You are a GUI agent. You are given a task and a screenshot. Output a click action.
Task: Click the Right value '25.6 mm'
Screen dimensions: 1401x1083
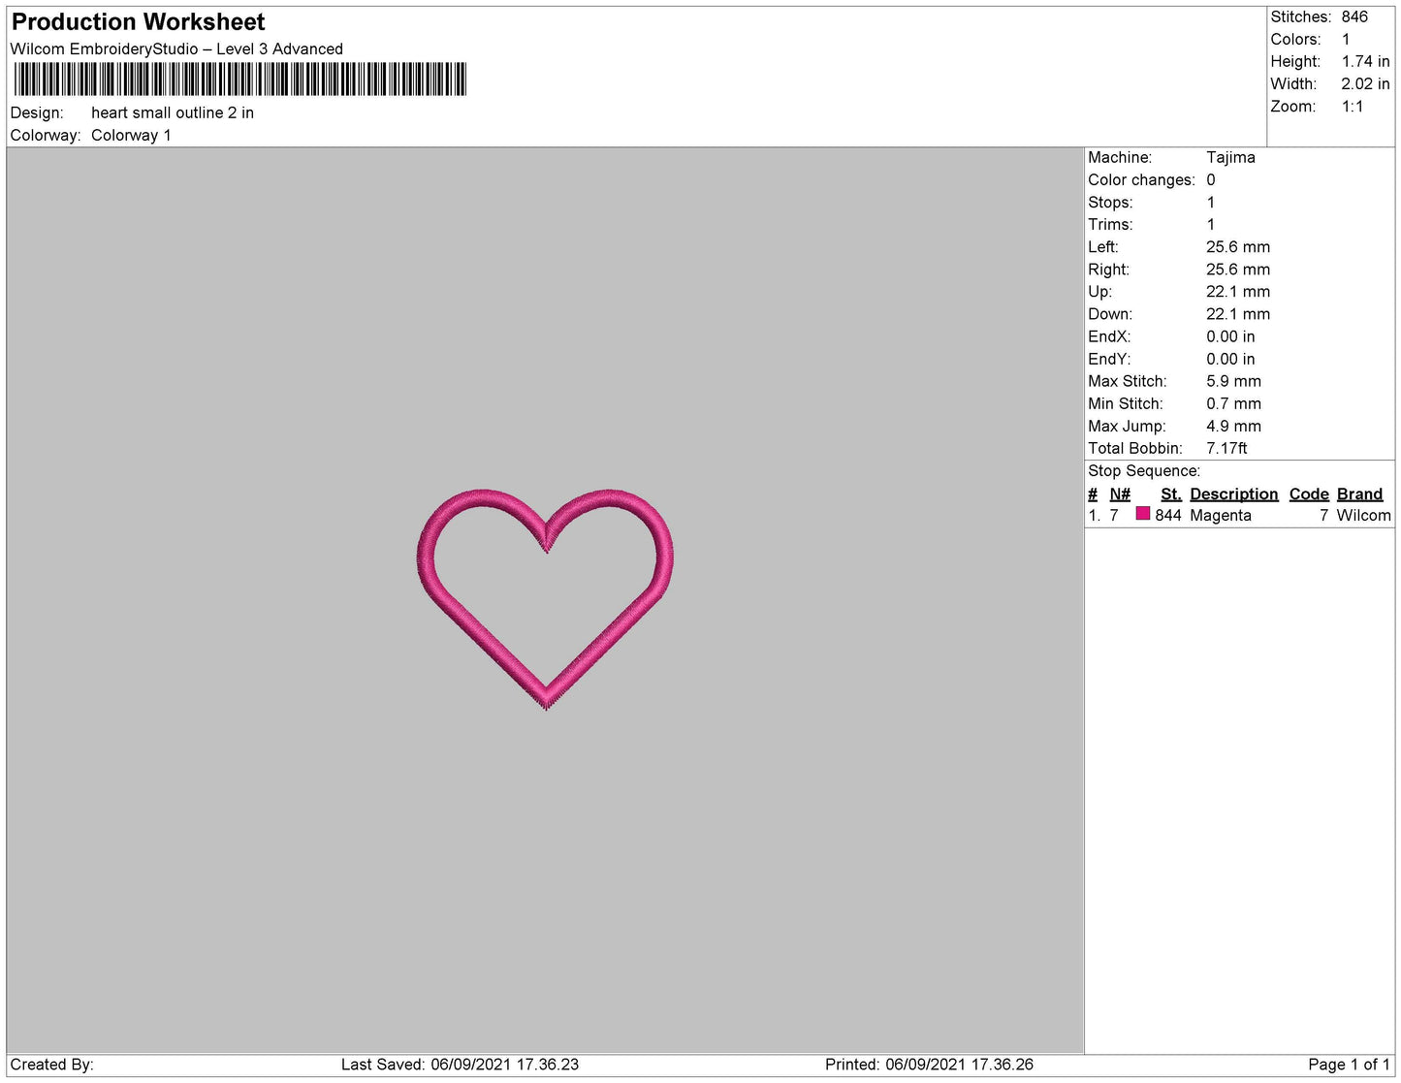tap(1238, 270)
